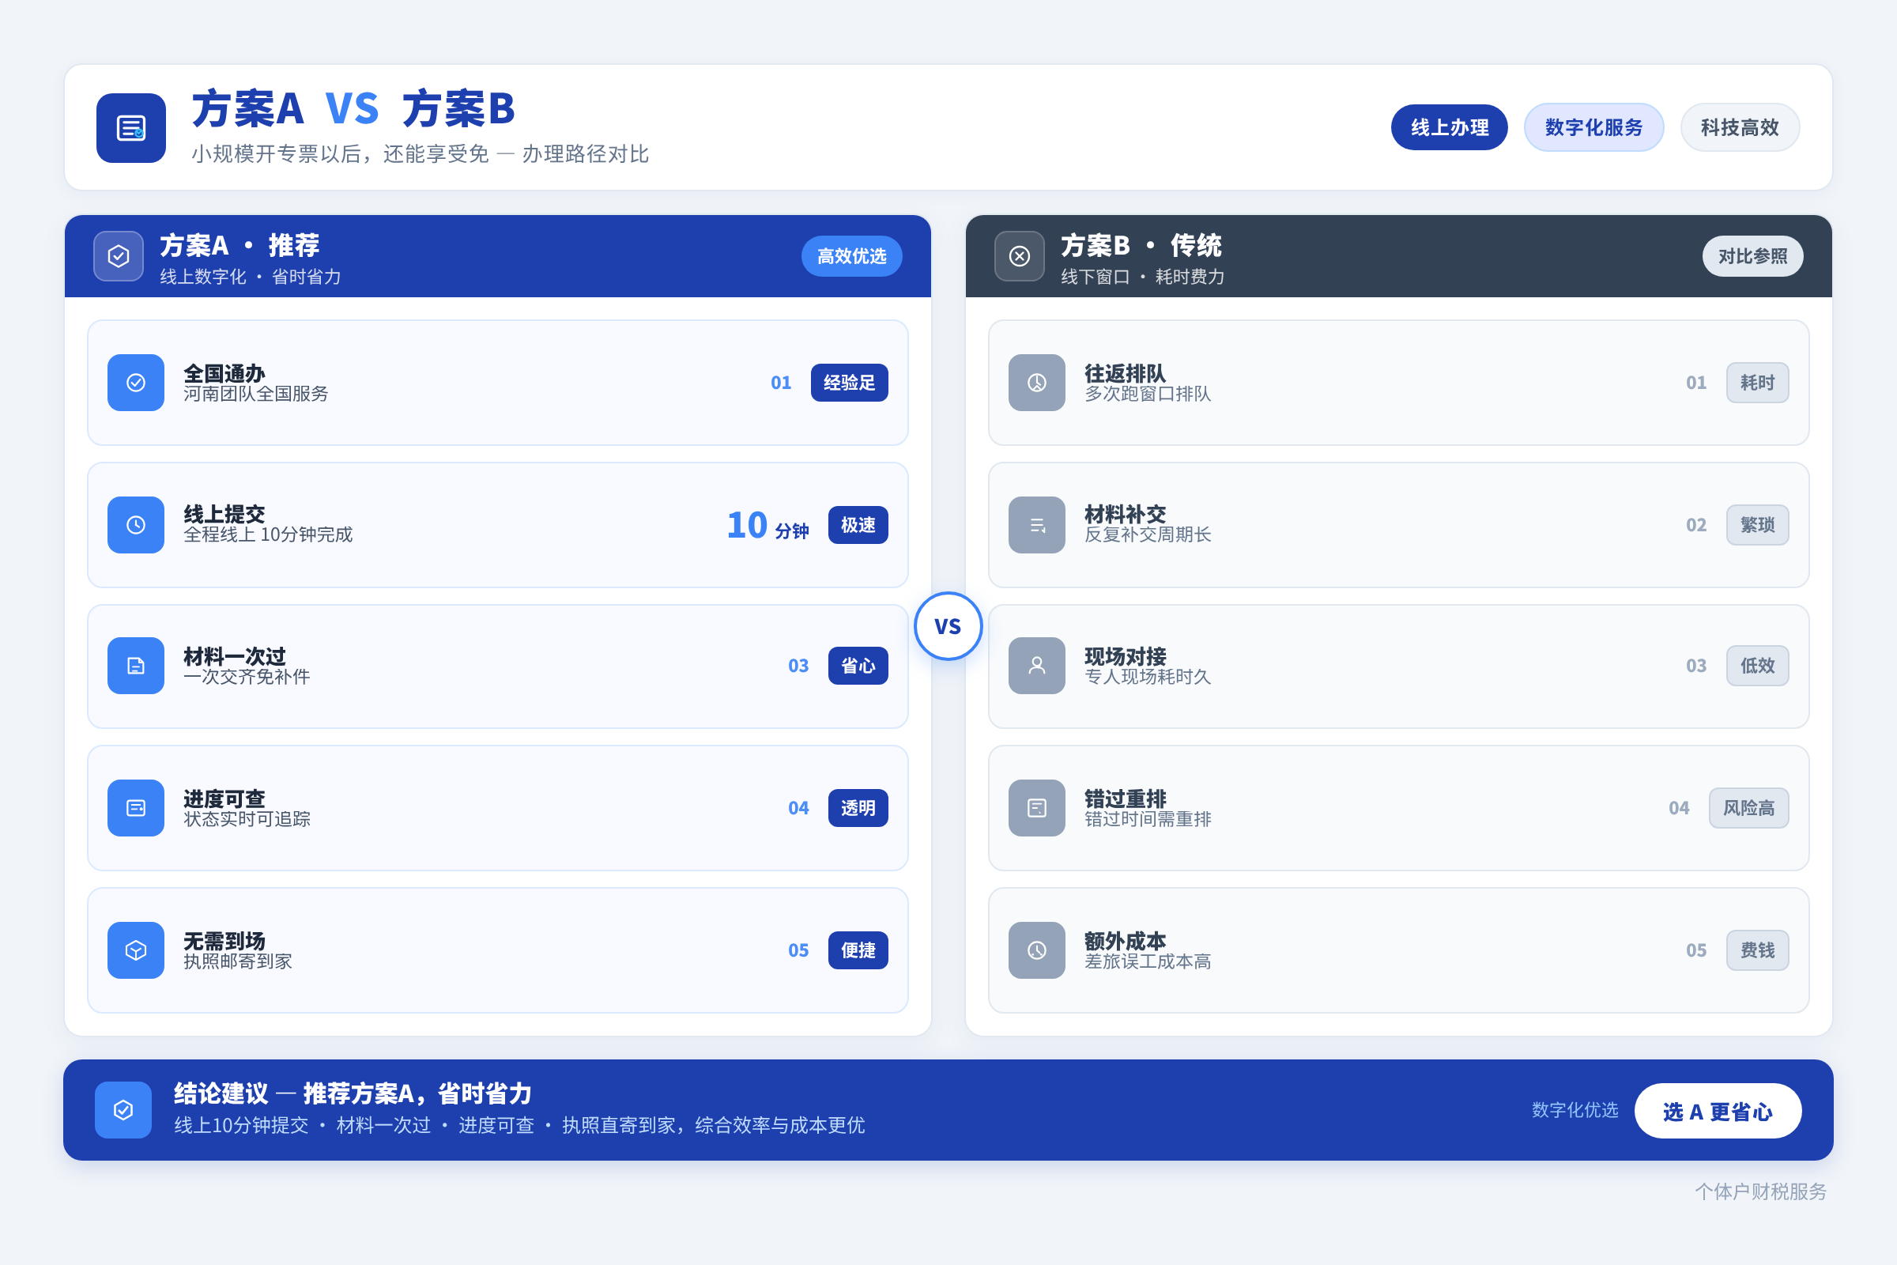Click the 低效 label
Image resolution: width=1897 pixels, height=1265 pixels.
click(1757, 666)
